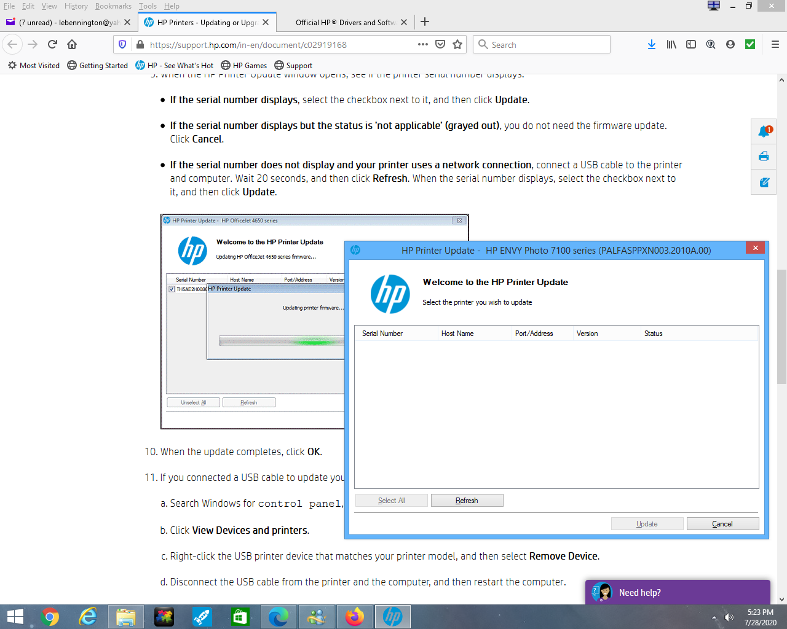Open the Need help? chat assistant
Viewport: 787px width, 629px height.
[678, 592]
